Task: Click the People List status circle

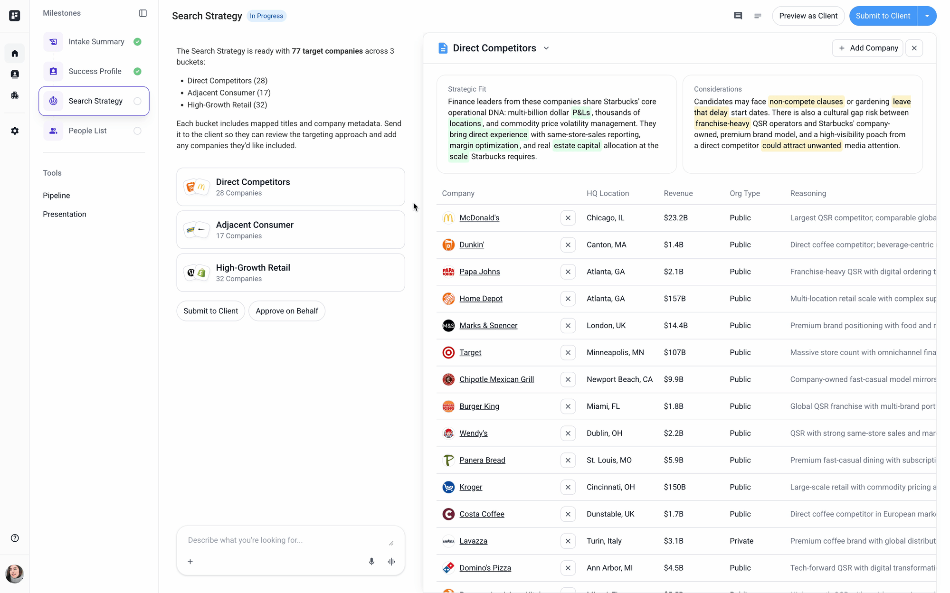Action: (137, 131)
